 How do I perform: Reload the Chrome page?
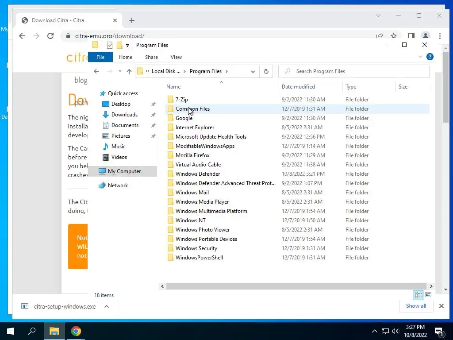pos(50,36)
